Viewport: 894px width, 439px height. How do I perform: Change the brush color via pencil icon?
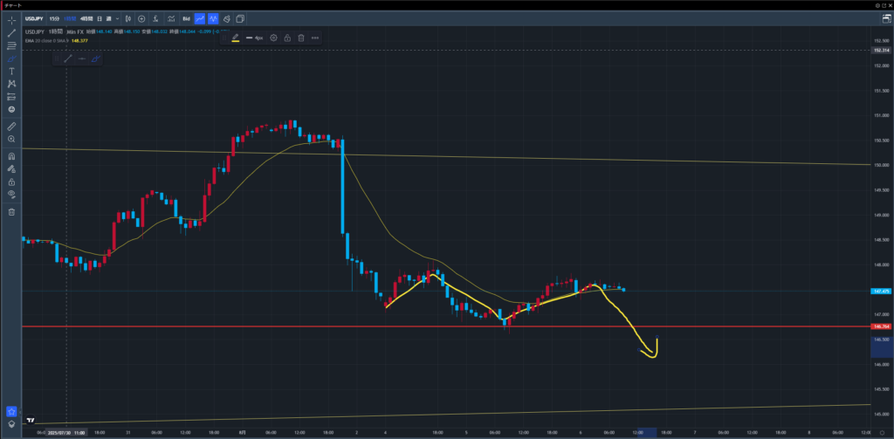pos(236,38)
